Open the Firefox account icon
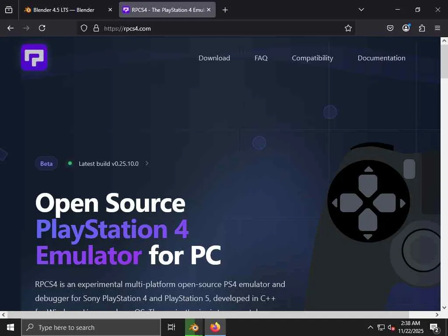This screenshot has height=336, width=448. click(406, 28)
